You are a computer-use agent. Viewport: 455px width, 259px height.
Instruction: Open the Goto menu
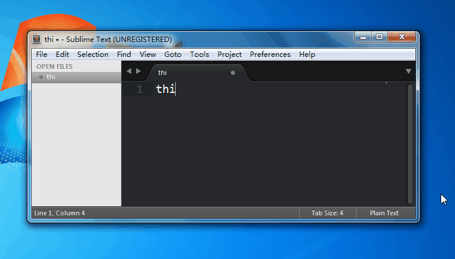(173, 55)
